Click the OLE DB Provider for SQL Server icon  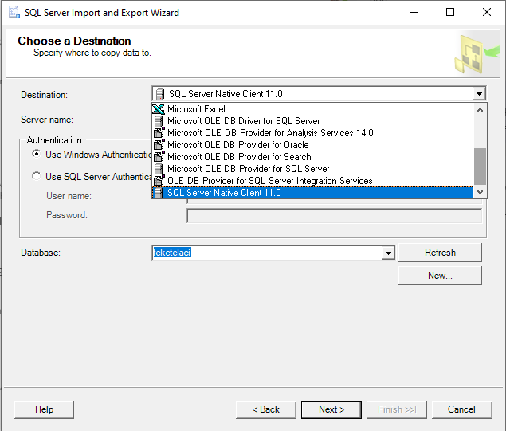click(159, 169)
